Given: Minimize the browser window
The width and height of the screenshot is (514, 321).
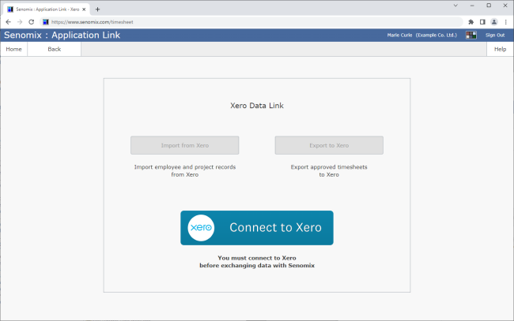Looking at the screenshot, I should click(x=472, y=6).
